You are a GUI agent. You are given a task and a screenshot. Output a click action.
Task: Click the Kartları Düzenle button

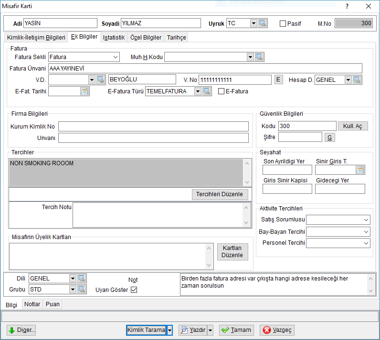232,252
